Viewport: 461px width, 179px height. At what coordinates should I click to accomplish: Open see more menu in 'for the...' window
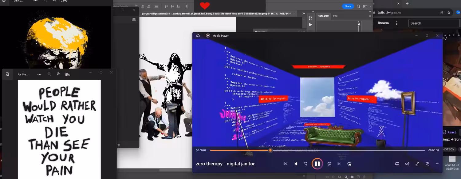click(x=39, y=74)
